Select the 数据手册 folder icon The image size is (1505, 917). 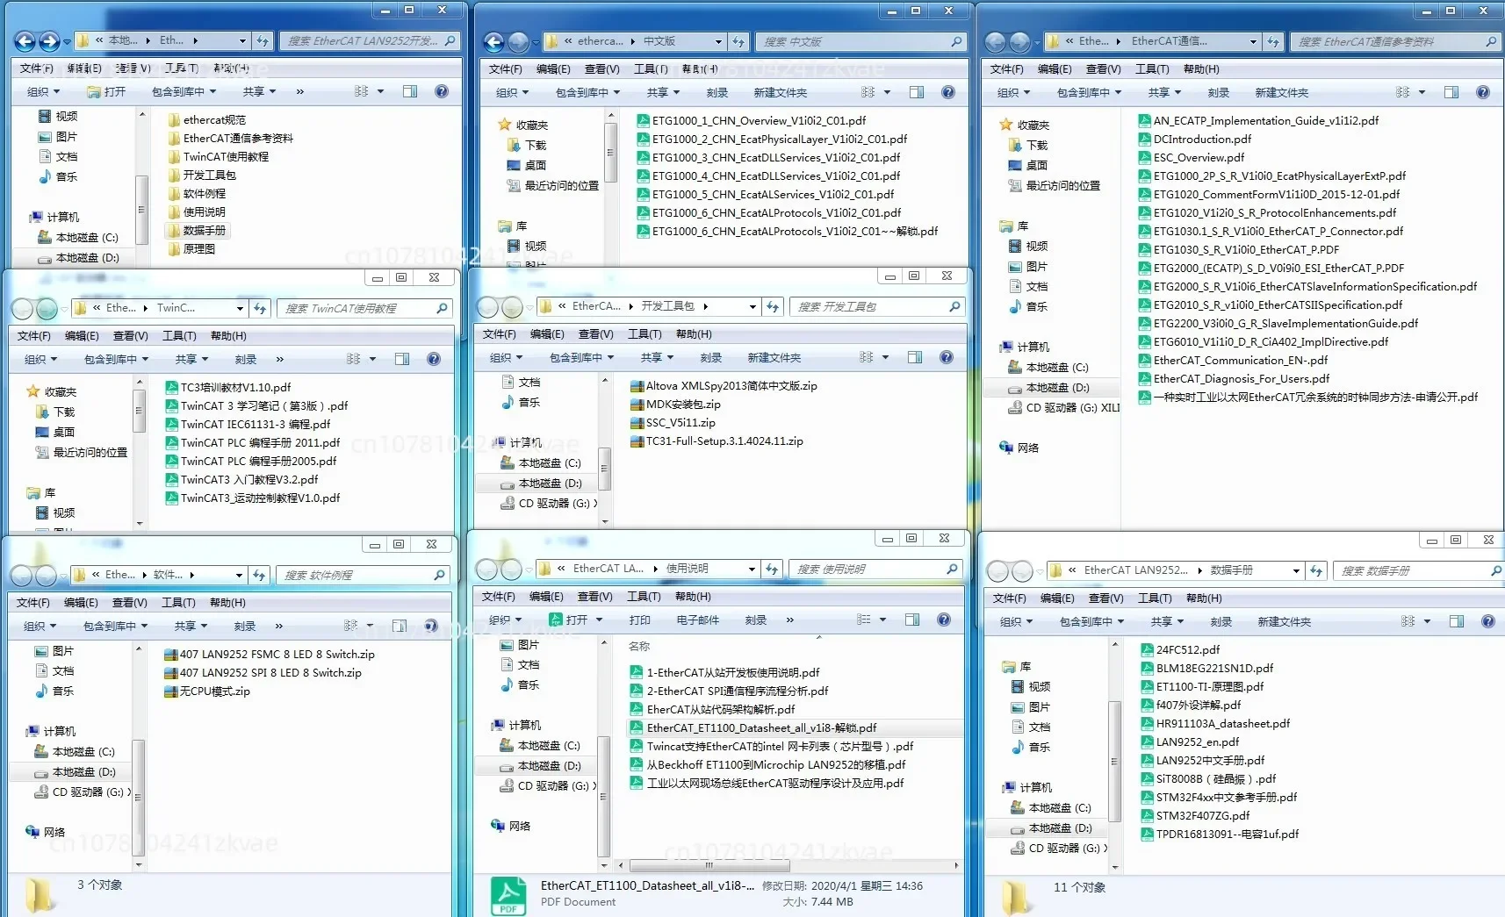point(174,230)
